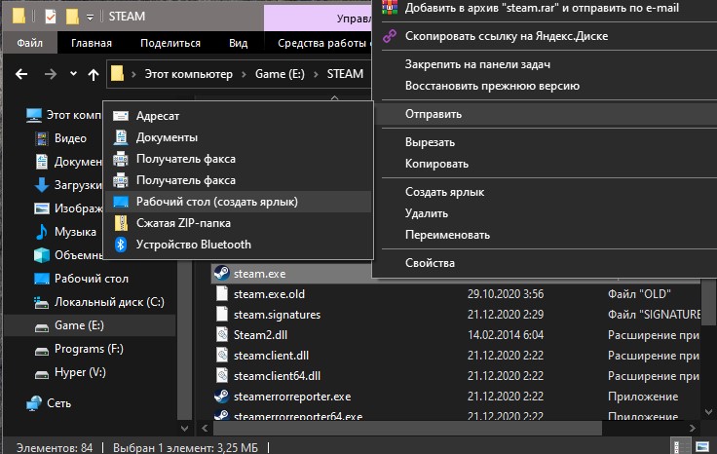Switch to details view in status bar

(x=679, y=446)
